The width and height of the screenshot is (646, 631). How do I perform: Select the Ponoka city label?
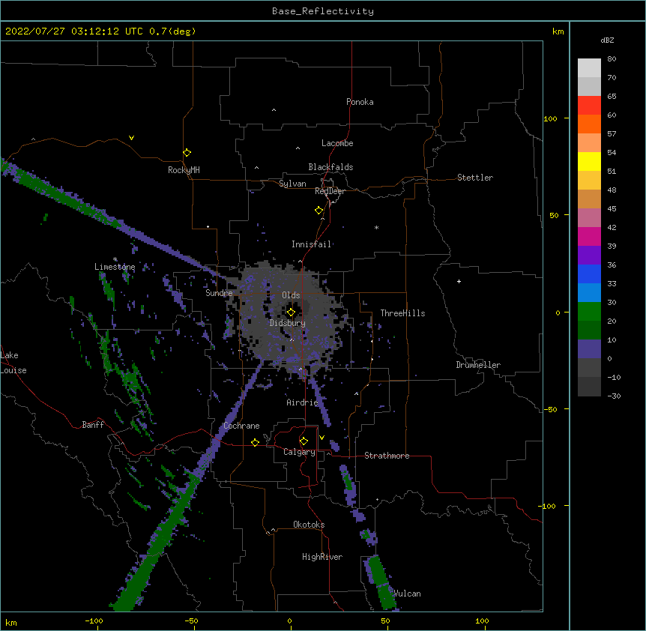coord(360,102)
